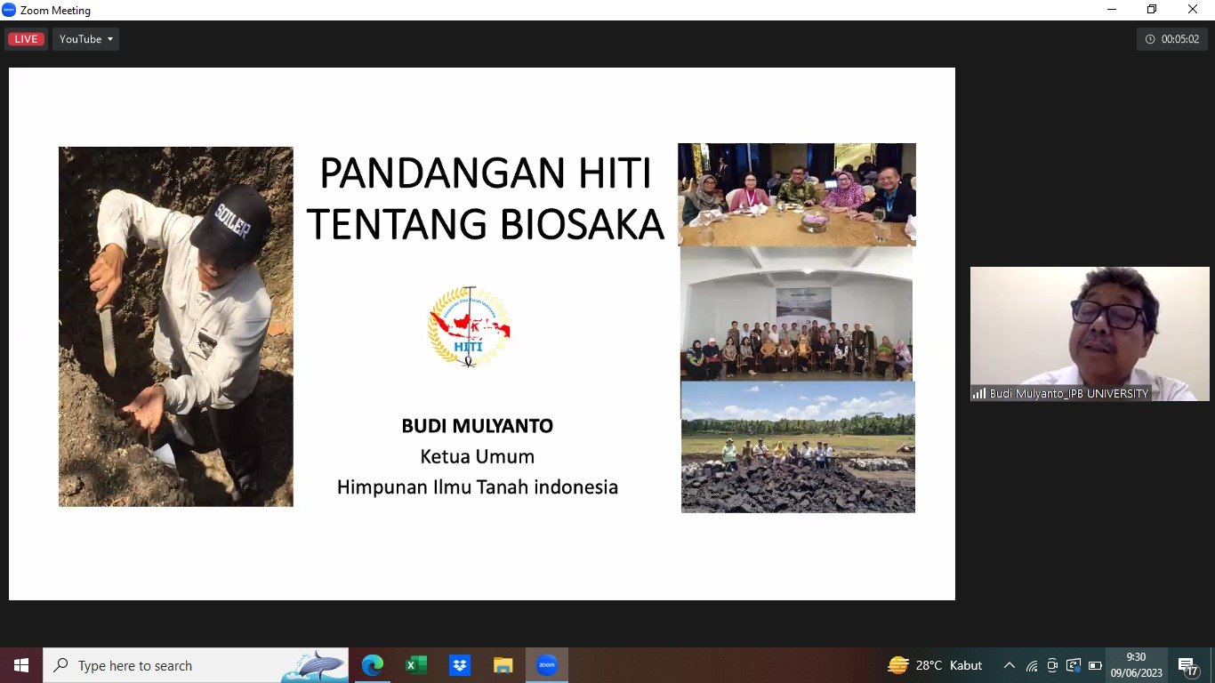Viewport: 1215px width, 683px height.
Task: Open the Windows Start menu
Action: pyautogui.click(x=21, y=665)
